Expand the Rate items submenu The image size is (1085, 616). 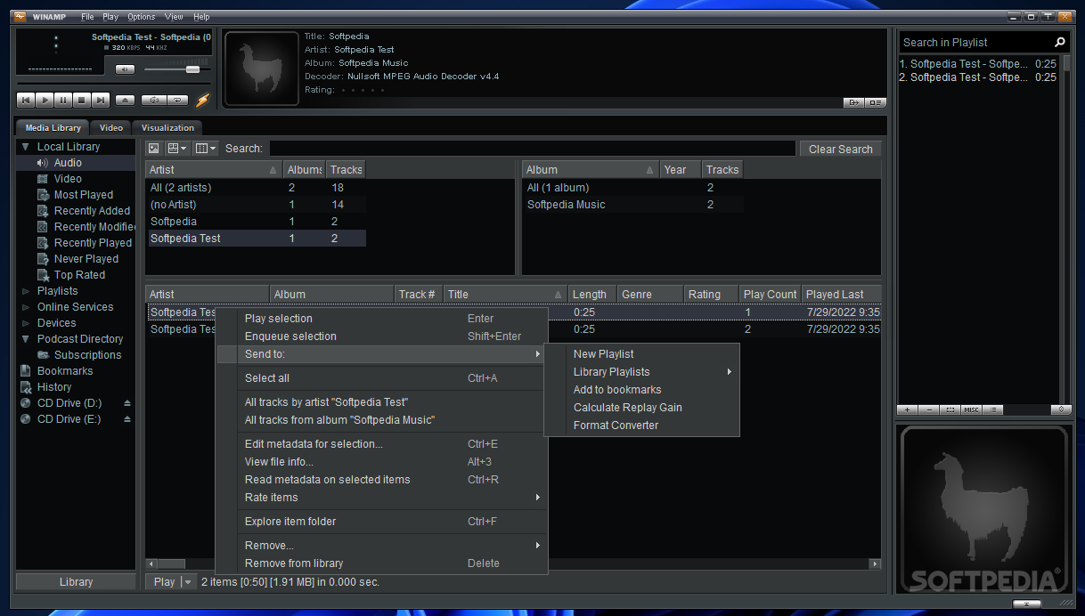(x=381, y=498)
